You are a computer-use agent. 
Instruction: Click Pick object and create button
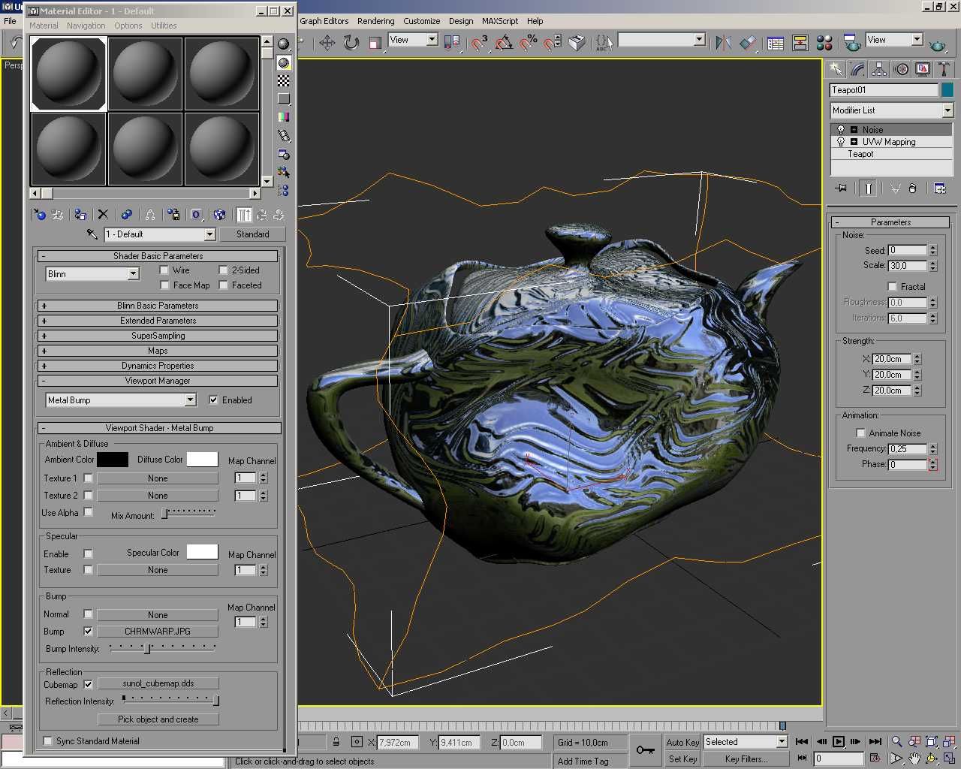click(158, 719)
